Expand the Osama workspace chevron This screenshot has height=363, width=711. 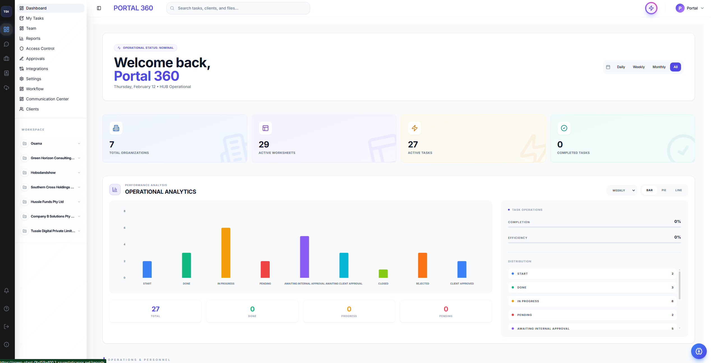coord(79,144)
